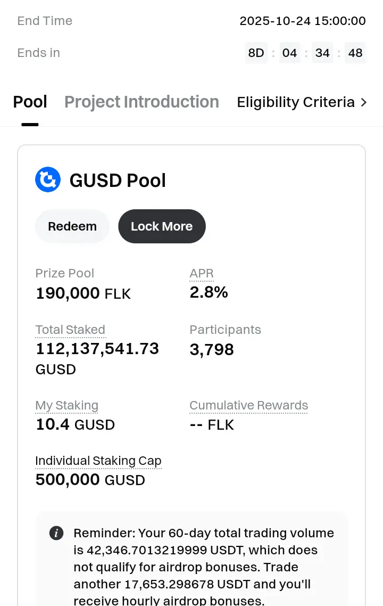Expand tabs with the right chevron arrow
Image resolution: width=383 pixels, height=606 pixels.
(x=364, y=102)
